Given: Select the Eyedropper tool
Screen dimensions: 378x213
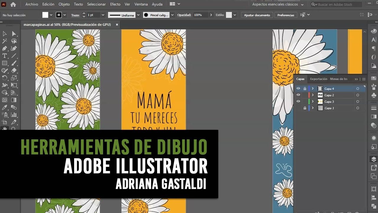Looking at the screenshot, I should coord(5,107).
